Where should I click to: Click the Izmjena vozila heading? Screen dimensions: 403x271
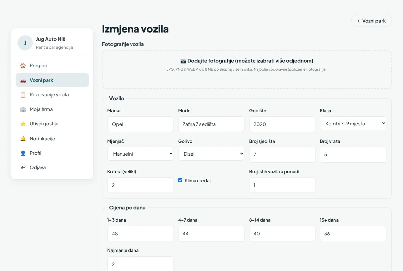[135, 29]
